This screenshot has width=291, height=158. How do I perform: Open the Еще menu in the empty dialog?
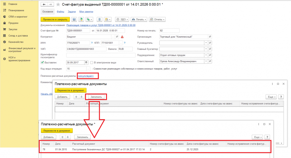click(x=271, y=97)
